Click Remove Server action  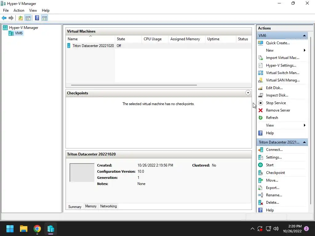click(x=278, y=110)
